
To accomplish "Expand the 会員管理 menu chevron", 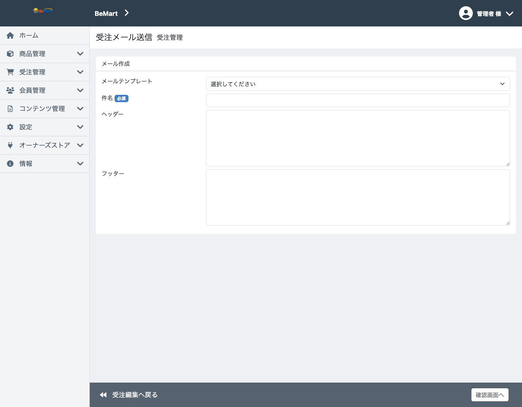I will coord(80,90).
